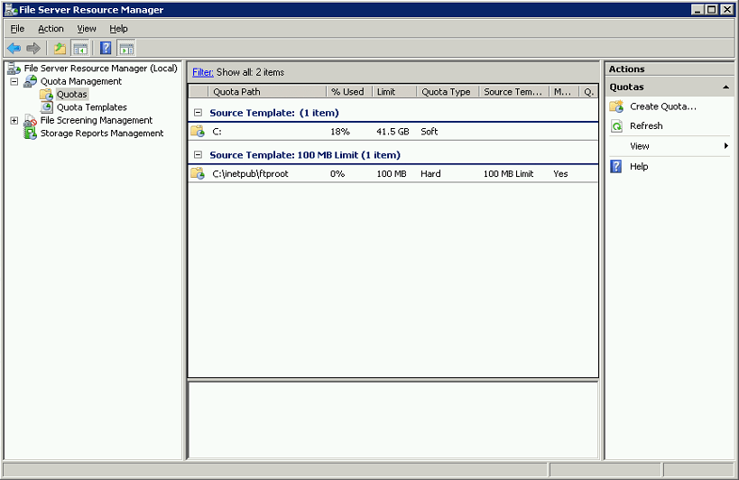Collapse the Source Template: 100 MB Limit group
The image size is (739, 480).
pos(198,154)
